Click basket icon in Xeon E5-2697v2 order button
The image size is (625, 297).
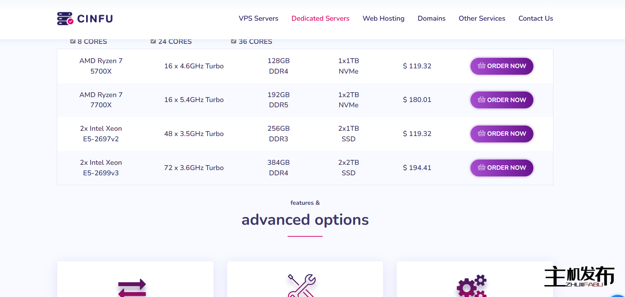[x=481, y=134]
